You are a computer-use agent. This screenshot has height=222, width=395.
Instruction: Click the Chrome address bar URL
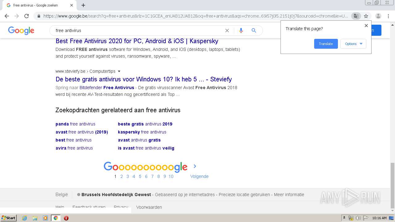196,16
